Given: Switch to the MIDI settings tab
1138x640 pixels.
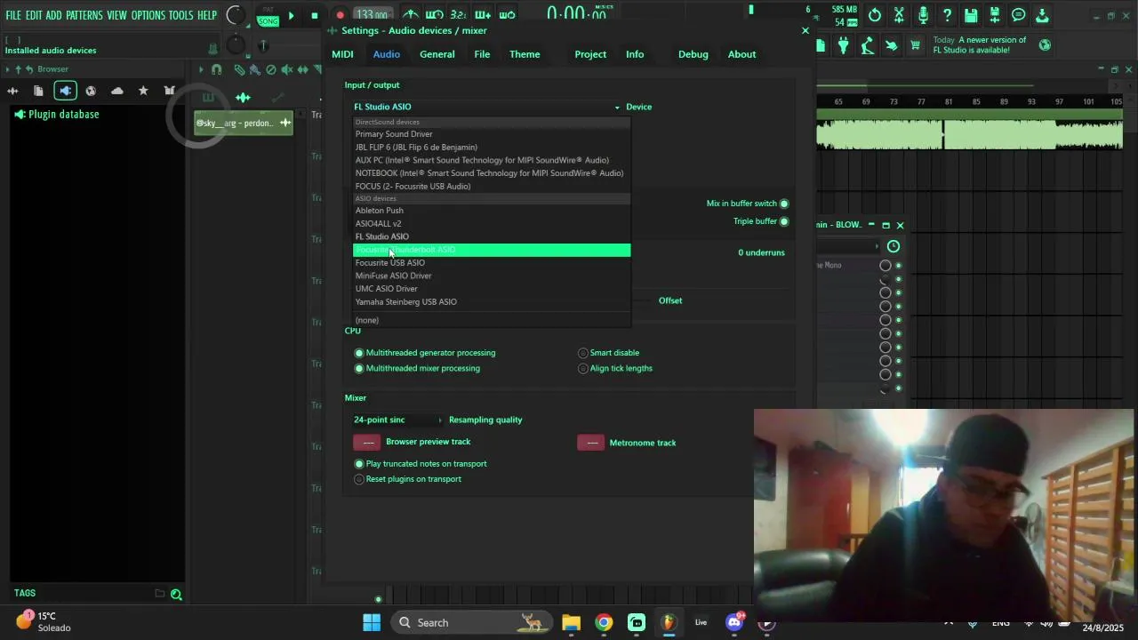Looking at the screenshot, I should click(342, 54).
